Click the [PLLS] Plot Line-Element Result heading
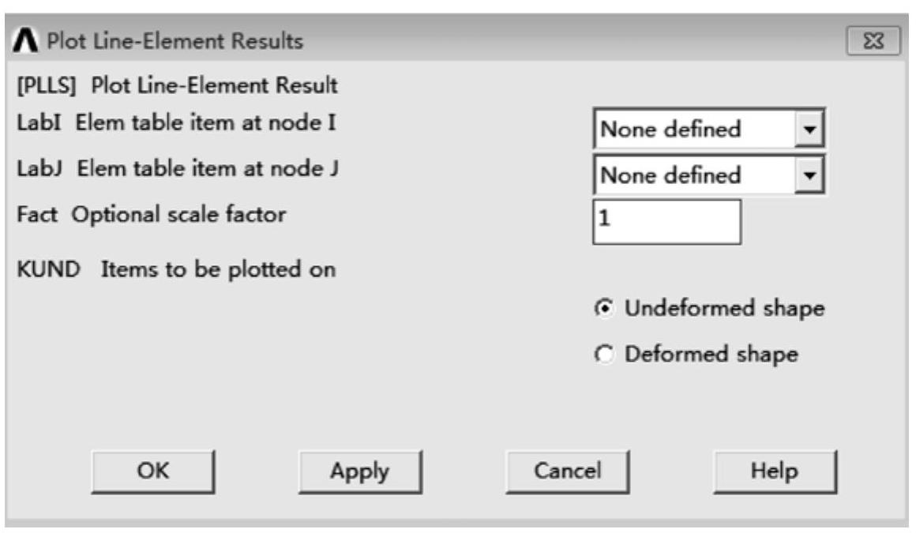The height and width of the screenshot is (533, 916). [x=177, y=84]
